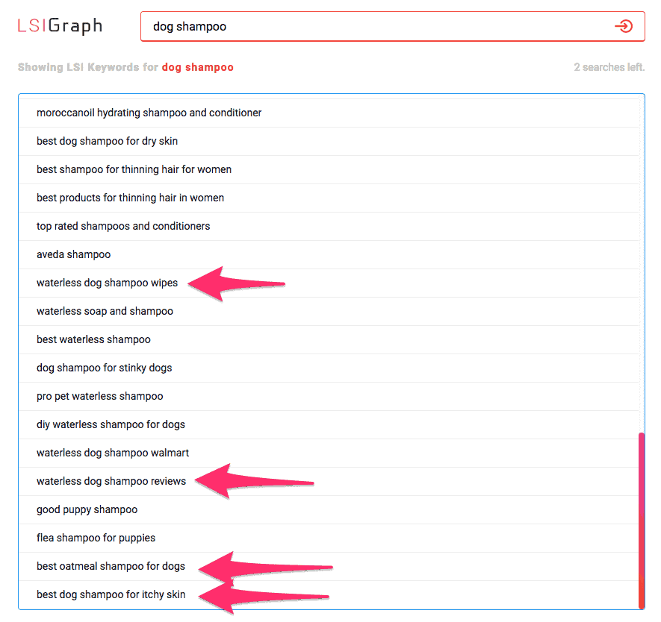
Task: Choose 'pro pet waterless shampoo' keyword
Action: coord(98,396)
